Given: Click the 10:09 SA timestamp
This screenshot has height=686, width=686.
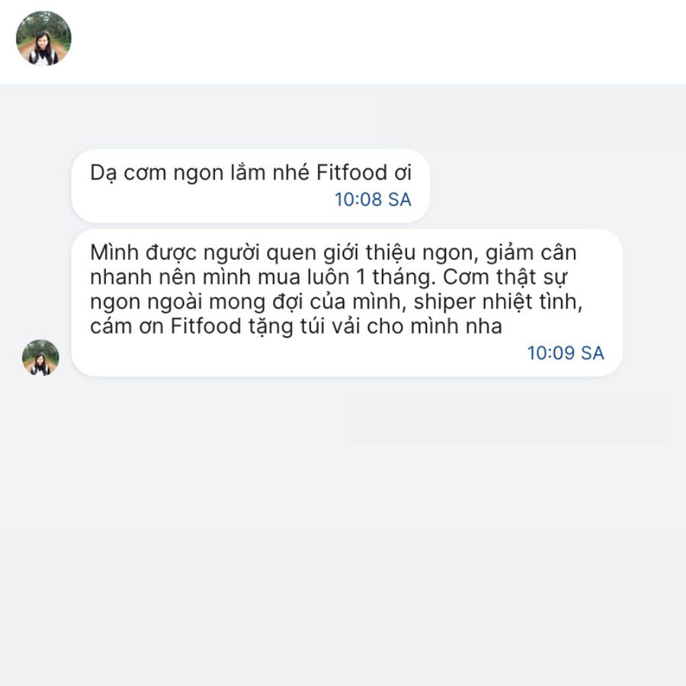Looking at the screenshot, I should coord(566,353).
